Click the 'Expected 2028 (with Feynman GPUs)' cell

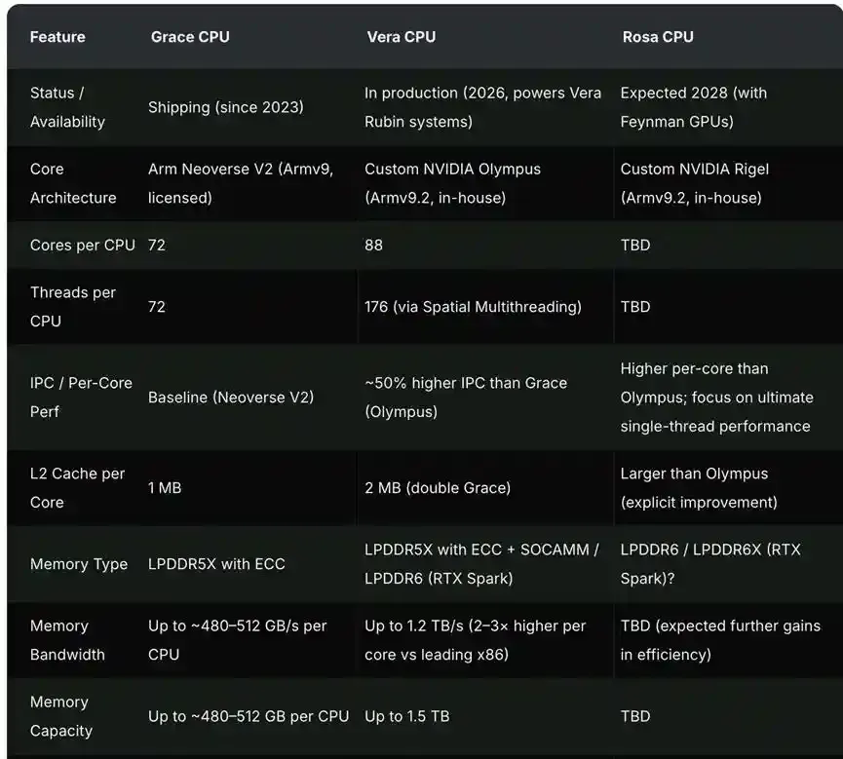point(694,107)
